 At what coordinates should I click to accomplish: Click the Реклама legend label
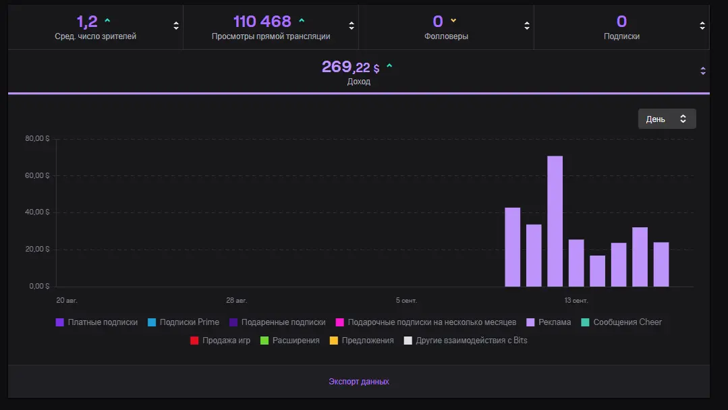[x=555, y=322]
